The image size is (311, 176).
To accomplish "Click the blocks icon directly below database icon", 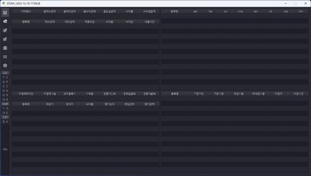I will click(x=5, y=30).
